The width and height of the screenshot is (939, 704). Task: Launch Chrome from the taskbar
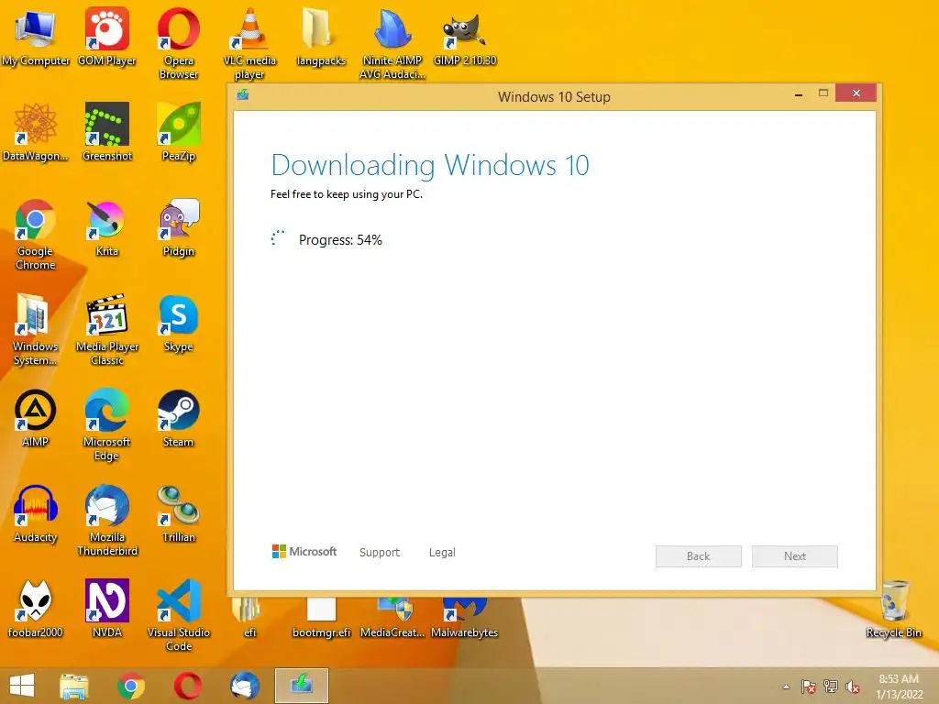130,686
